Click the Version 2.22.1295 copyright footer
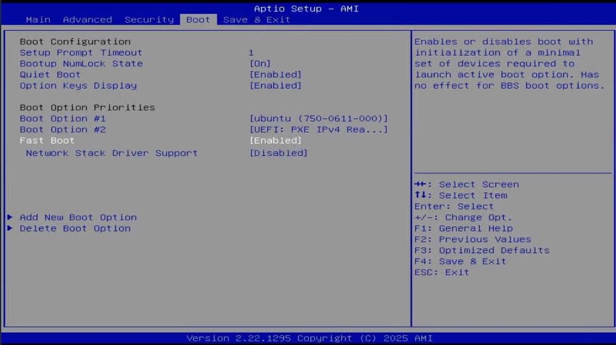The width and height of the screenshot is (616, 345). click(x=310, y=338)
